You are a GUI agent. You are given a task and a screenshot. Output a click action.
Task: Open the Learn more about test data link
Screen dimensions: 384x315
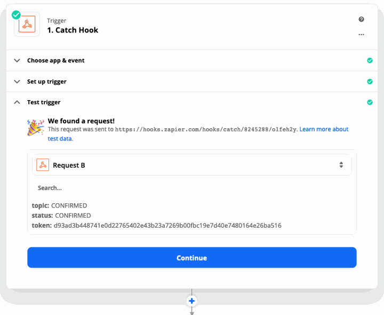324,129
